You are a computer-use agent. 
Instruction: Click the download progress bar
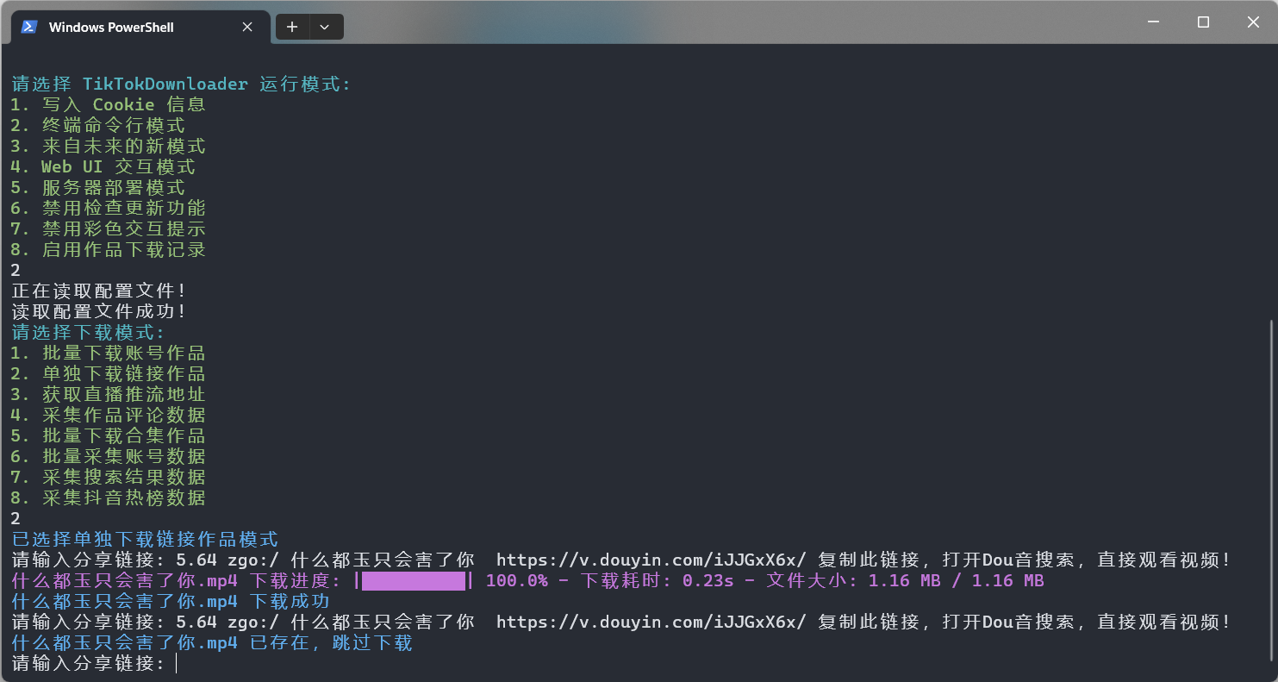click(414, 580)
